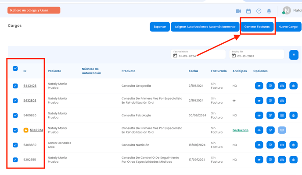Uncheck the checkbox for charge 5405820

[15, 115]
